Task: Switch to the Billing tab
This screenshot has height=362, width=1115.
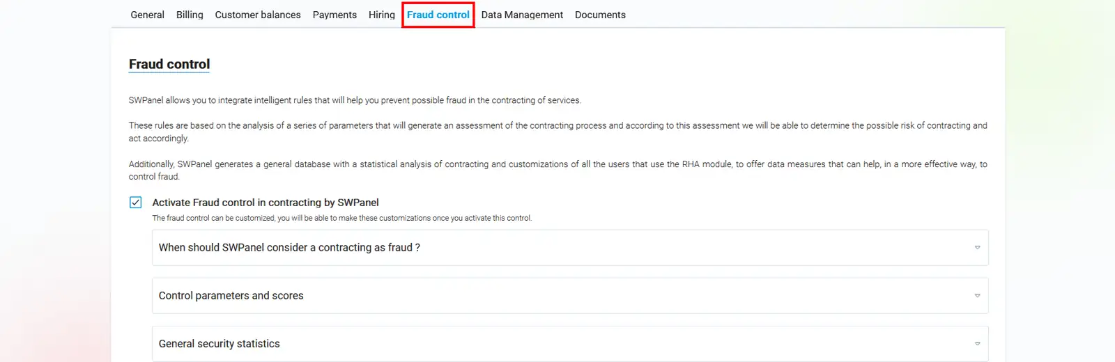Action: [x=190, y=15]
